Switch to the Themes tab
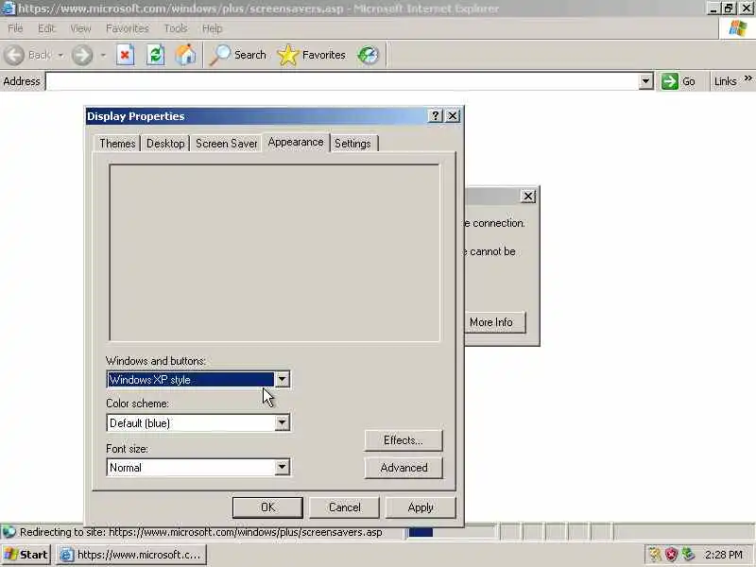 pos(117,144)
